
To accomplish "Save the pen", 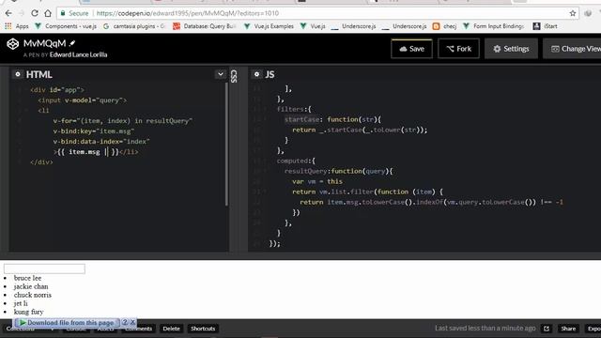I will 411,49.
